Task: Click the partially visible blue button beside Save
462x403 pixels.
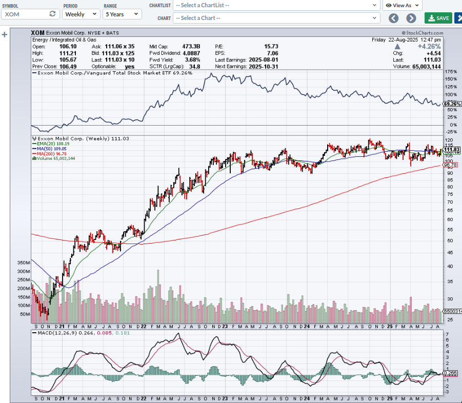Action: click(x=458, y=18)
